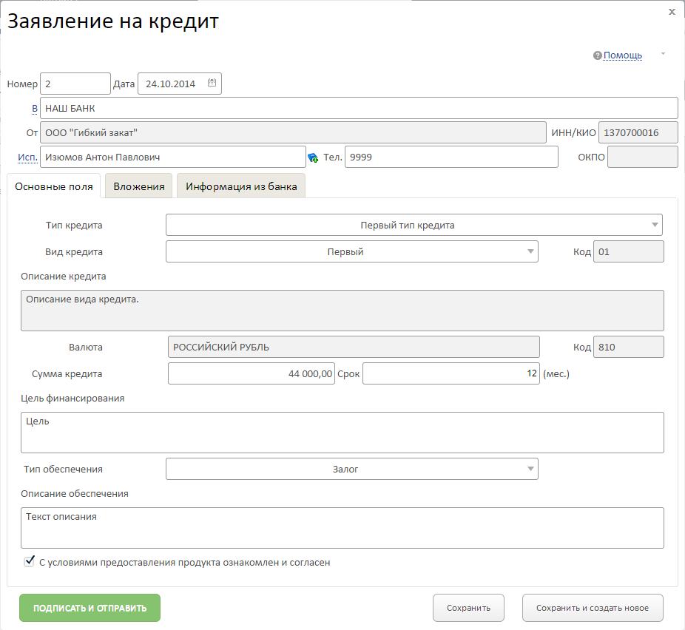Switch to the Вложения tab
Screen dimensions: 685x630
pos(139,186)
